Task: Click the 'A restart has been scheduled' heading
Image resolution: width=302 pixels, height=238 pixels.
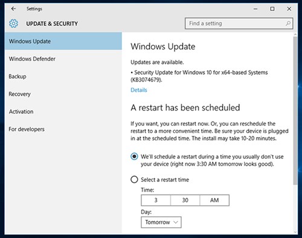Action: tap(185, 108)
